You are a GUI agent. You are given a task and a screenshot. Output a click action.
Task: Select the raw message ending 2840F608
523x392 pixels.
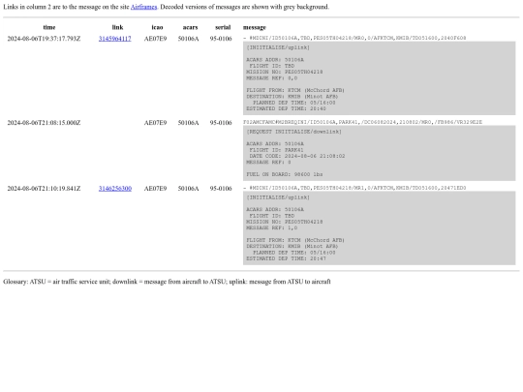pos(354,38)
